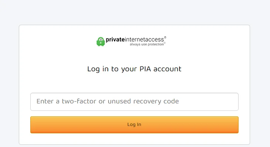Click the registered trademark symbol beside the wordmark
This screenshot has width=270, height=147.
(x=165, y=37)
